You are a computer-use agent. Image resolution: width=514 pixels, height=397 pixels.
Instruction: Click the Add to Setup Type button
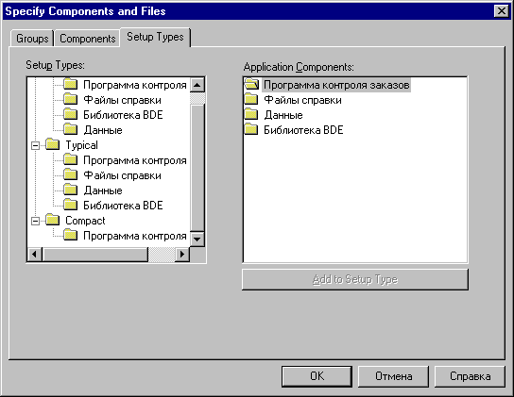pos(355,279)
